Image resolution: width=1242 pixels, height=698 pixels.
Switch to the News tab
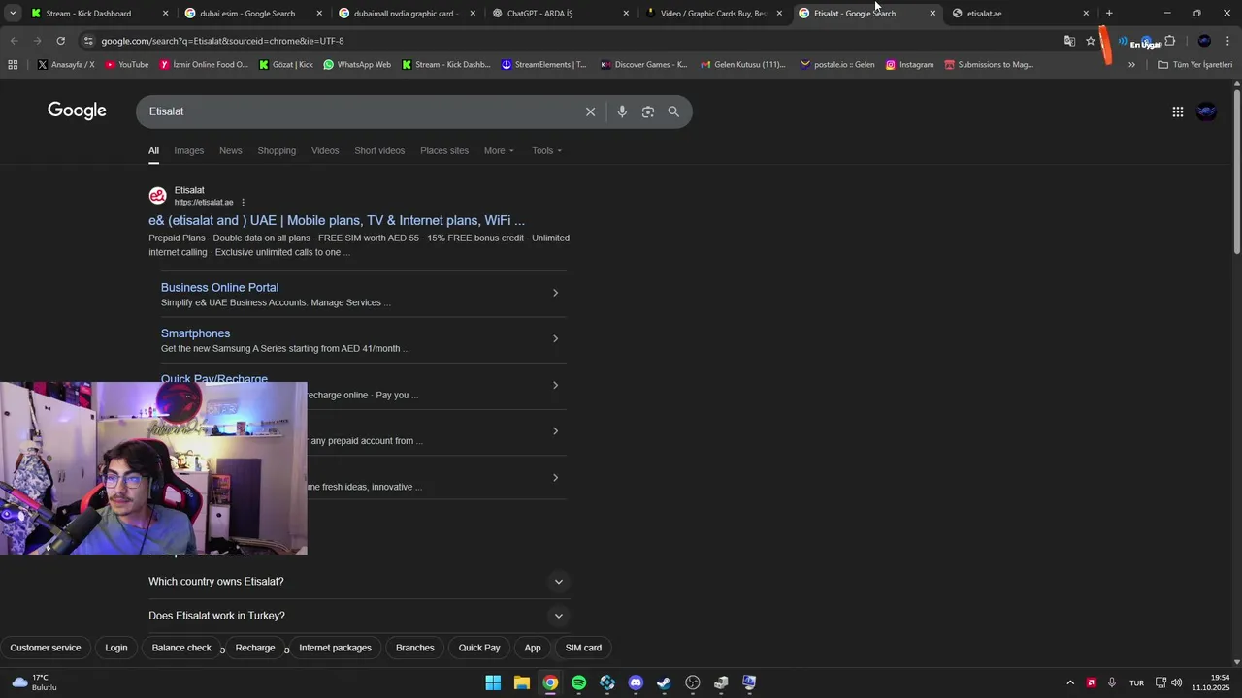[230, 150]
